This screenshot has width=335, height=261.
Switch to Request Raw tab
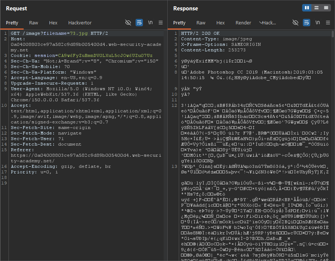click(34, 23)
